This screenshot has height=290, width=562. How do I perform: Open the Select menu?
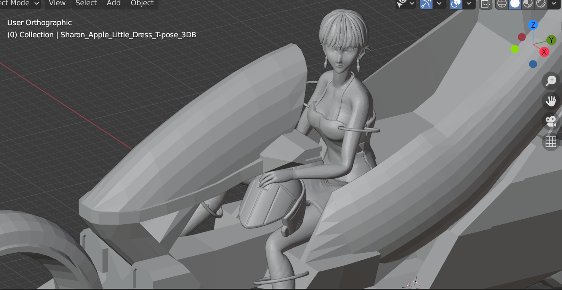point(86,3)
